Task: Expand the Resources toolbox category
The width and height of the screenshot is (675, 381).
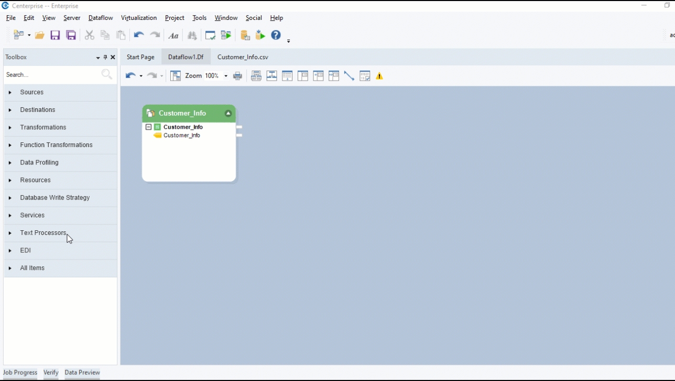Action: (10, 180)
